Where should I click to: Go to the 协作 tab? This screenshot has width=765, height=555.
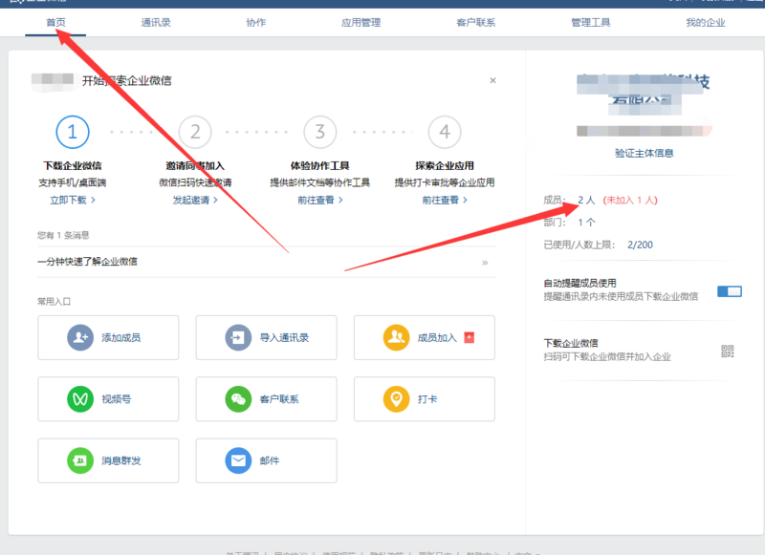point(256,22)
